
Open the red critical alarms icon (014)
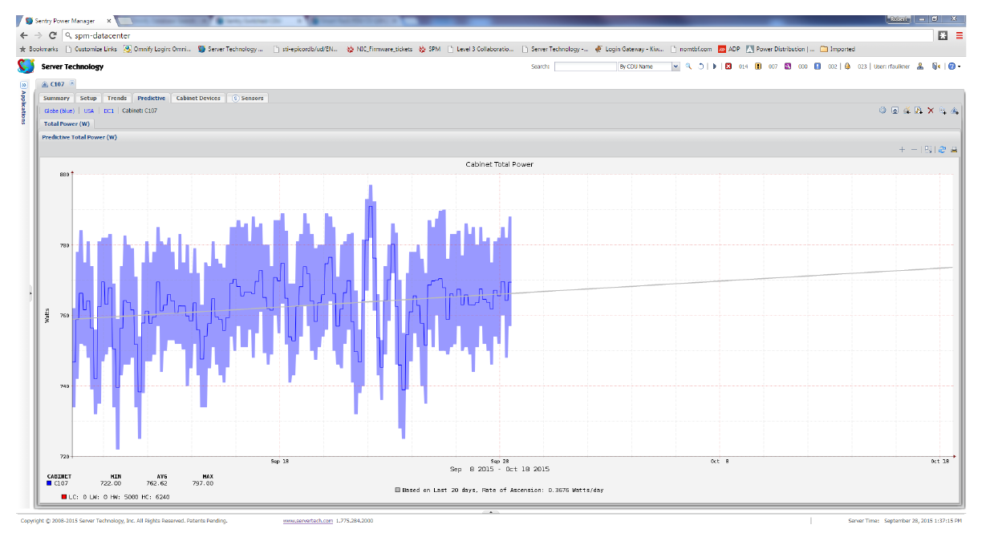click(728, 67)
